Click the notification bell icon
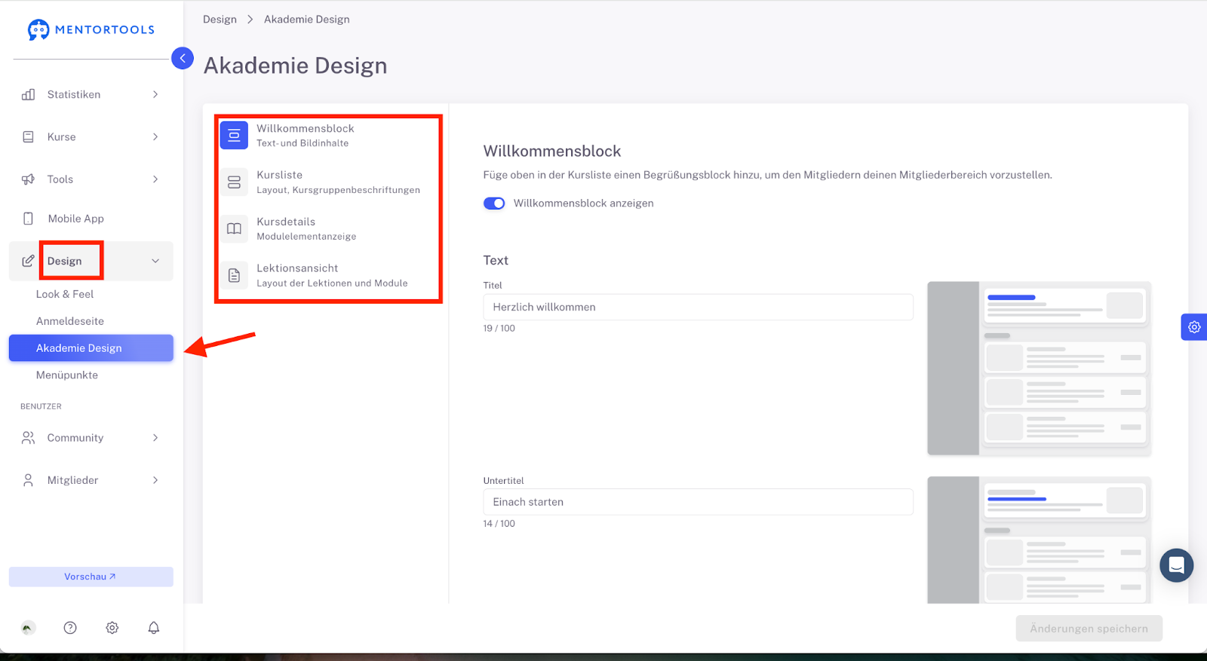1207x661 pixels. tap(154, 628)
